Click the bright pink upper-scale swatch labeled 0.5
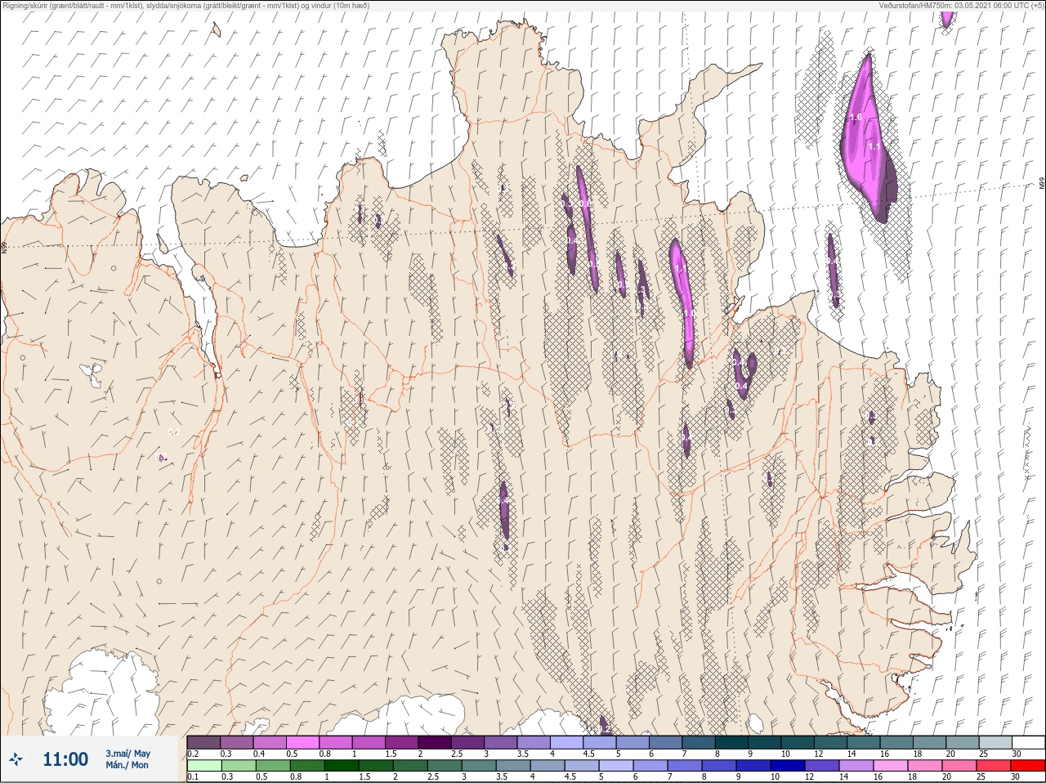Image resolution: width=1046 pixels, height=783 pixels. (x=302, y=742)
